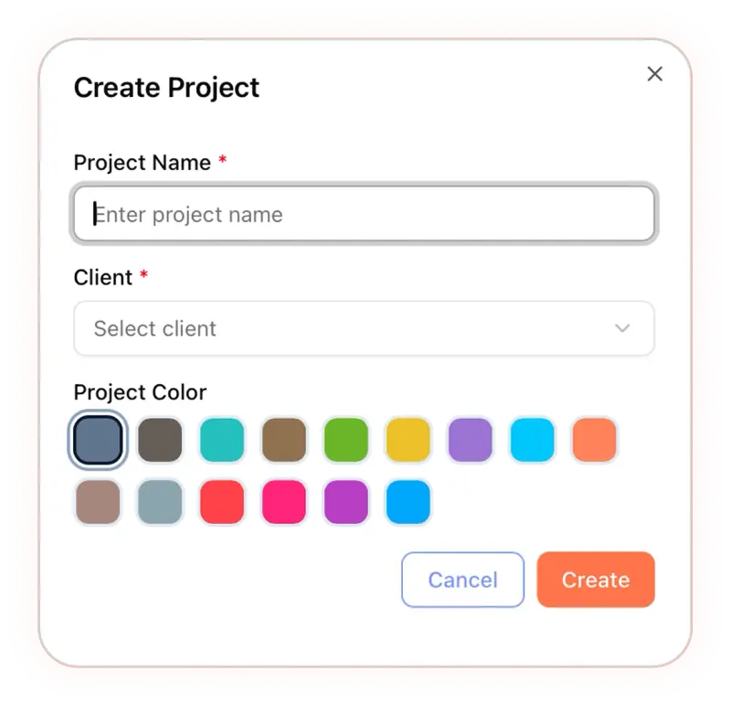Select the cyan swatch in the top row
The width and height of the screenshot is (731, 706).
533,440
